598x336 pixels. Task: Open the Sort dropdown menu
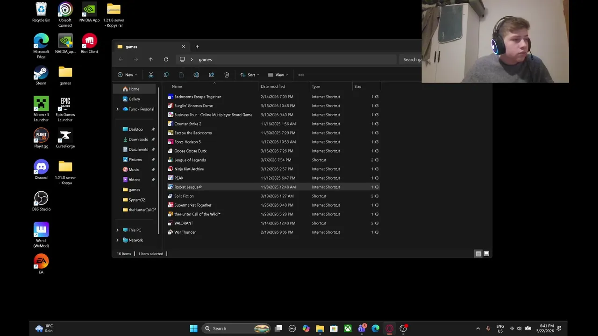[x=249, y=75]
